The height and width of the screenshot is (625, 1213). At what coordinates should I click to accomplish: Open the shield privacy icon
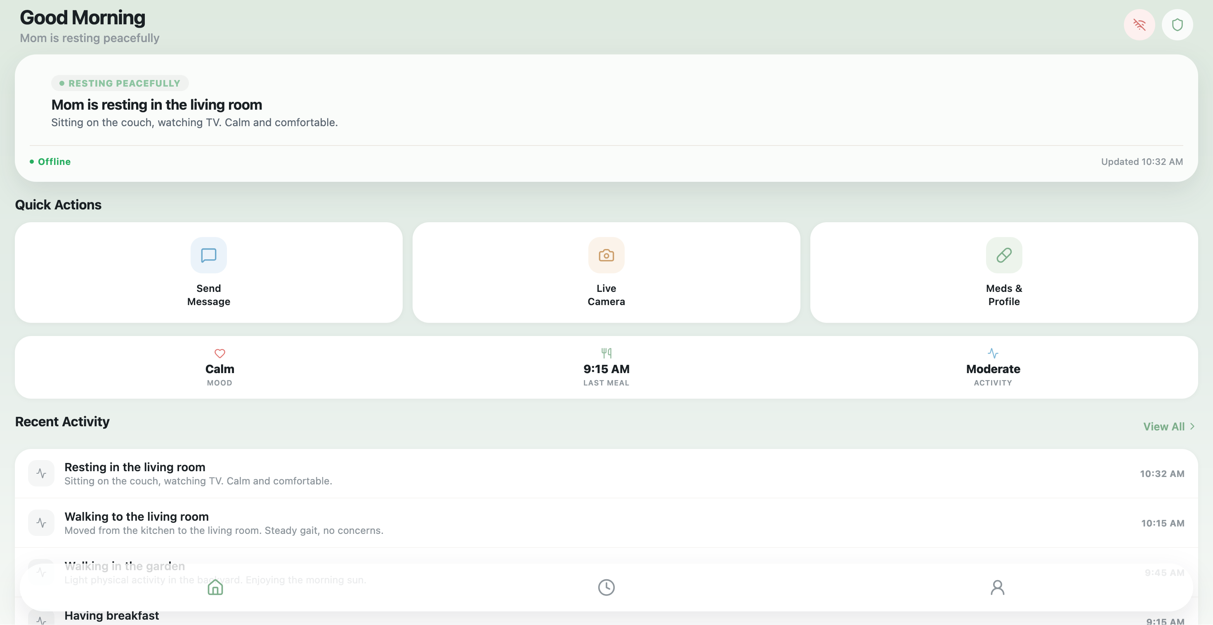tap(1177, 24)
